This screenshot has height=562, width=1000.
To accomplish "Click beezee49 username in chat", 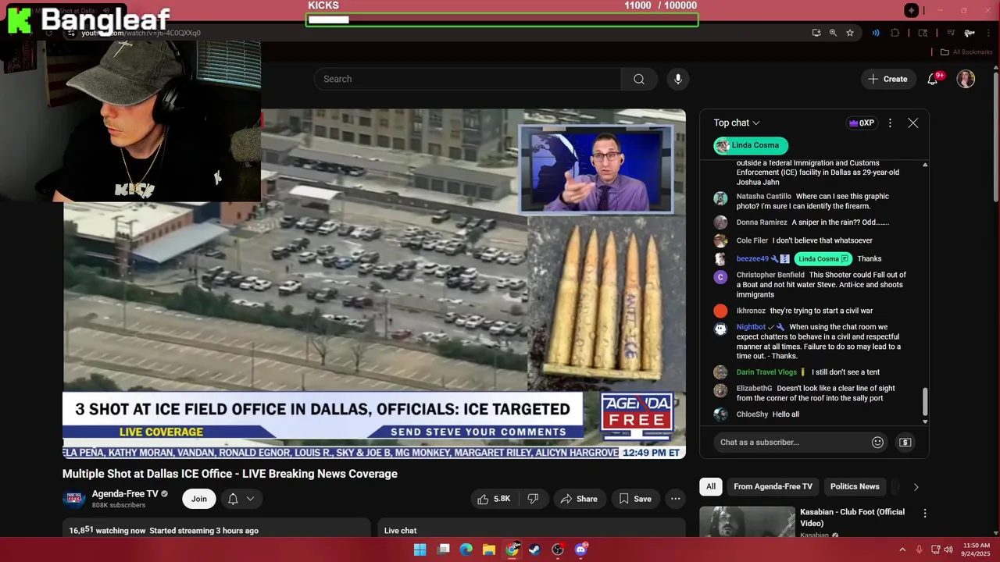I will pyautogui.click(x=752, y=259).
